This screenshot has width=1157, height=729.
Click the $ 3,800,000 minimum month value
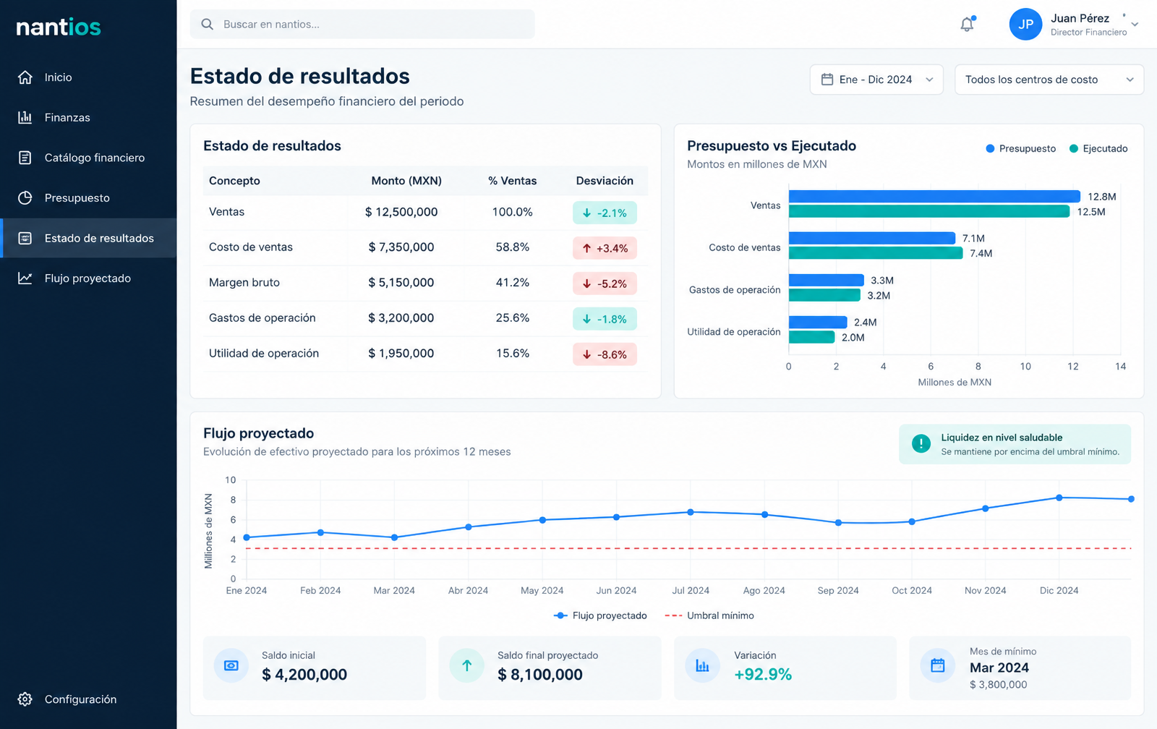click(x=999, y=685)
